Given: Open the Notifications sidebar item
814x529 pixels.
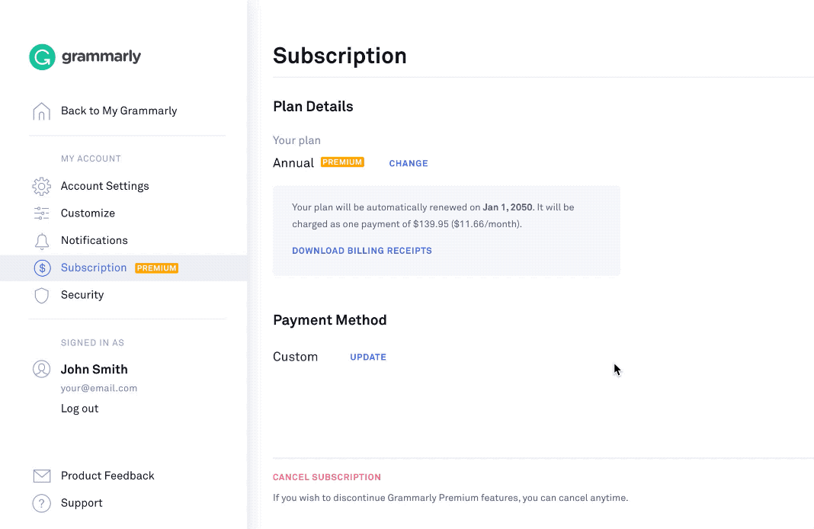Looking at the screenshot, I should 94,240.
